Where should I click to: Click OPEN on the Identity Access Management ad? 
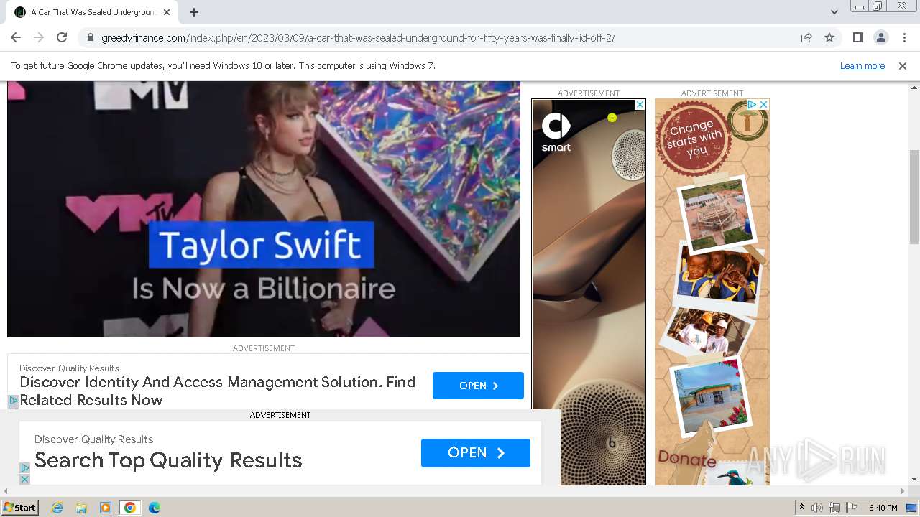point(478,386)
